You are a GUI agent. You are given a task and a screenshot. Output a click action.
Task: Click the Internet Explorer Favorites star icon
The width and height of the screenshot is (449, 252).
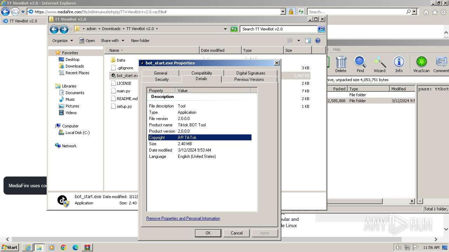tap(435, 12)
